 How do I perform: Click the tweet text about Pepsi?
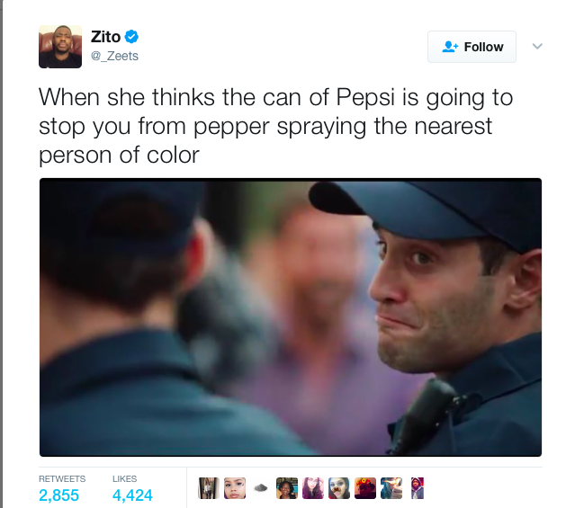coord(275,126)
